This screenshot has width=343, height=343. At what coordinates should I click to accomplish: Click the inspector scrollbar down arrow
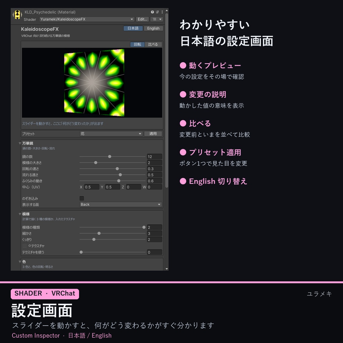167,269
